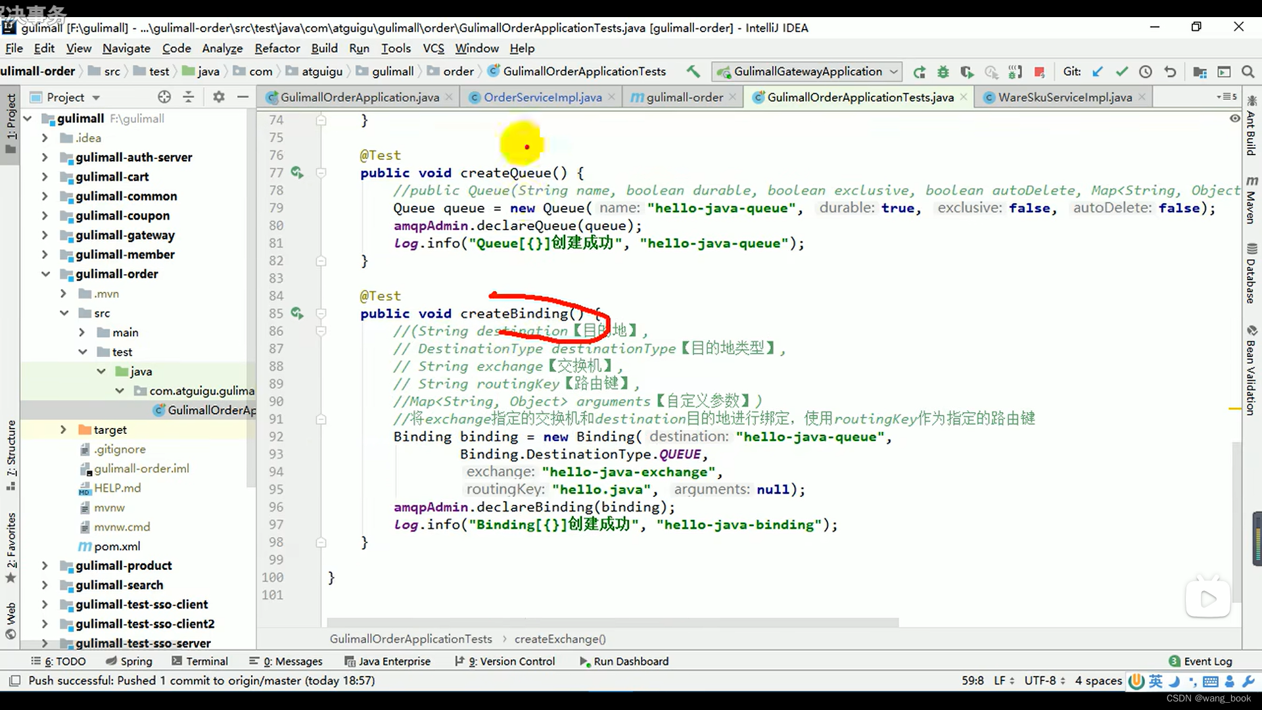Switch to OrderServiceImpl.java tab
This screenshot has width=1262, height=710.
point(542,97)
